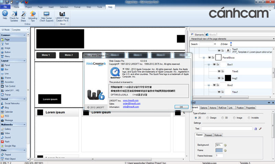Select the 2D button type radio
275x164 pixels.
[x=196, y=118]
